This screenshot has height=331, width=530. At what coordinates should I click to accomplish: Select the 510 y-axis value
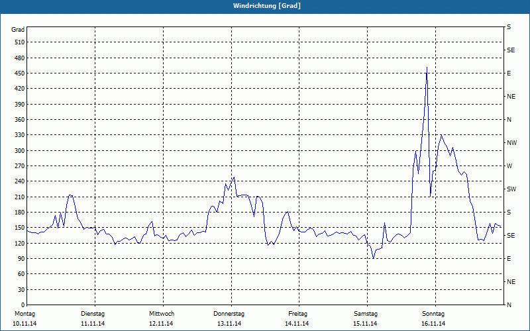click(x=20, y=42)
